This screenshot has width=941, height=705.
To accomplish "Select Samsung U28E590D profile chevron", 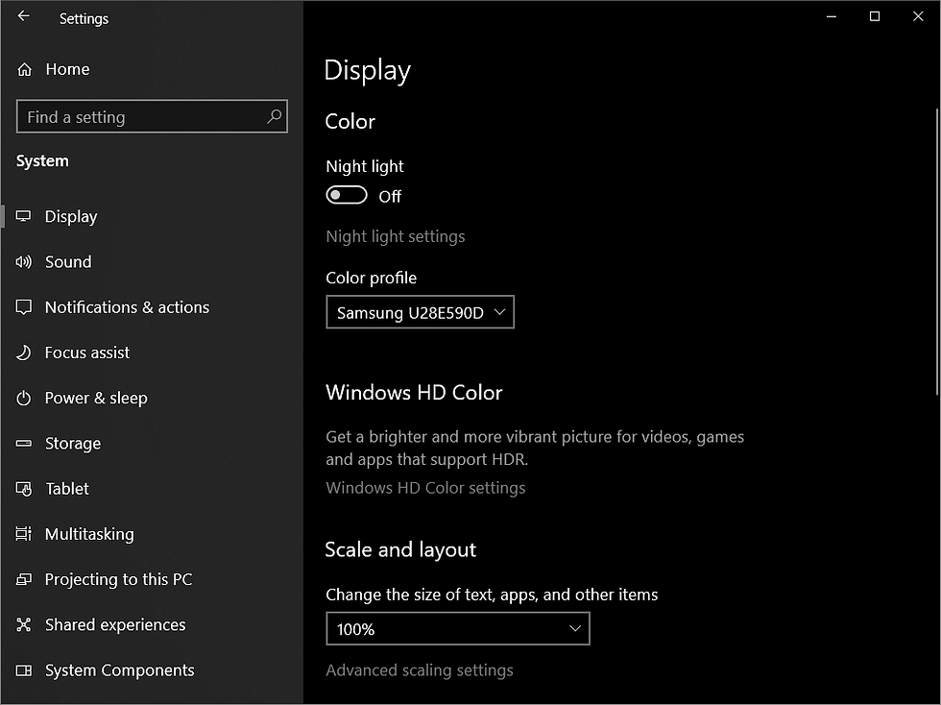I will pyautogui.click(x=499, y=311).
